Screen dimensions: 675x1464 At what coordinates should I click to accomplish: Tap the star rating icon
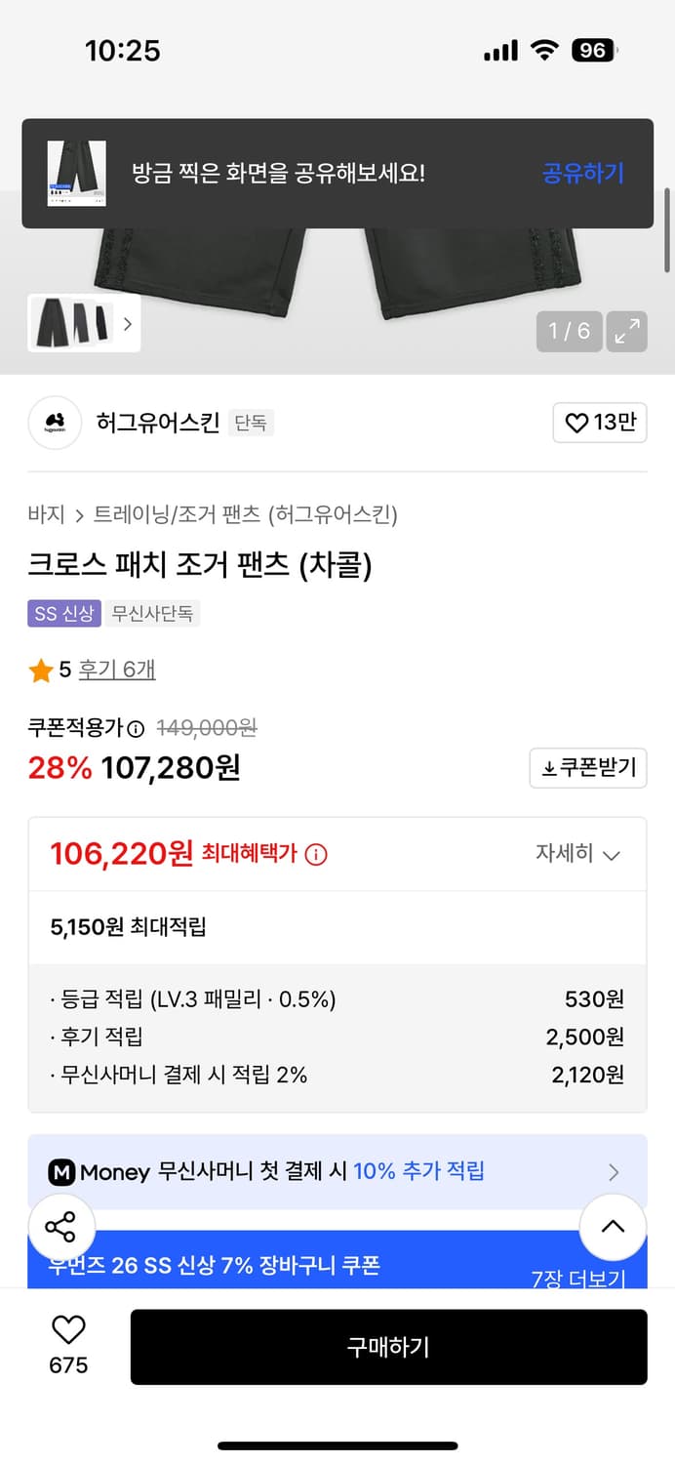[40, 671]
